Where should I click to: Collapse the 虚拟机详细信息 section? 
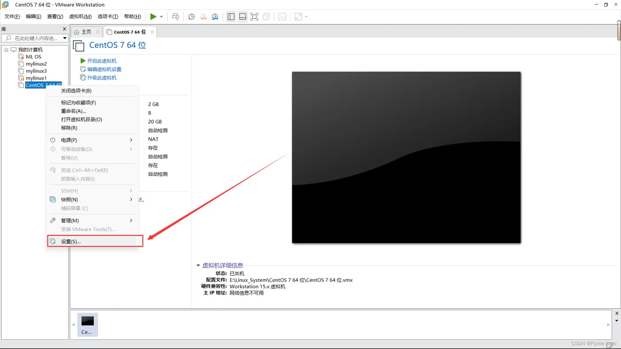pos(198,266)
